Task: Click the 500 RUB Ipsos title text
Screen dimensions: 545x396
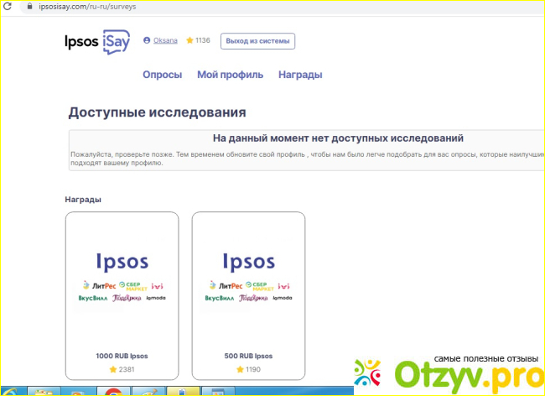Action: point(248,357)
